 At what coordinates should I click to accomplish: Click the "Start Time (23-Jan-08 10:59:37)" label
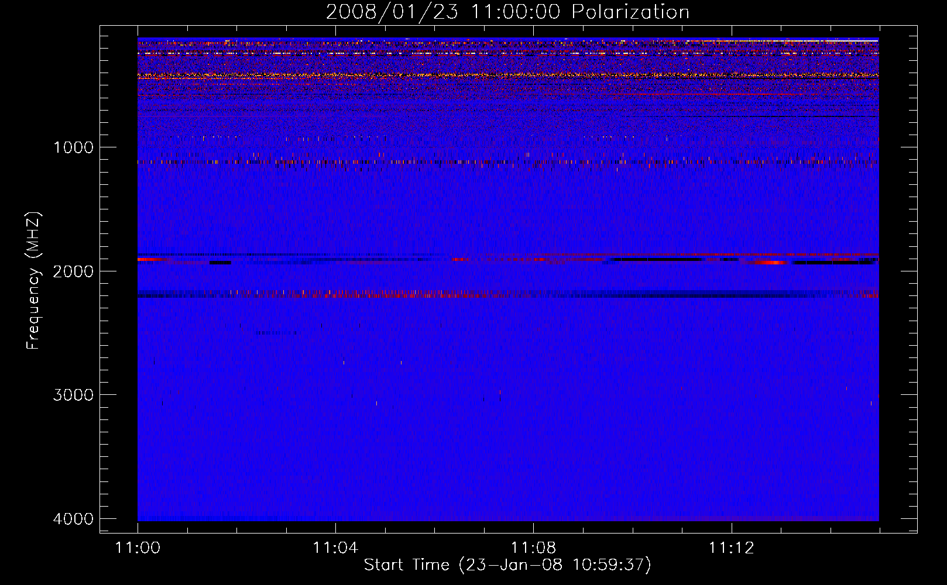507,565
